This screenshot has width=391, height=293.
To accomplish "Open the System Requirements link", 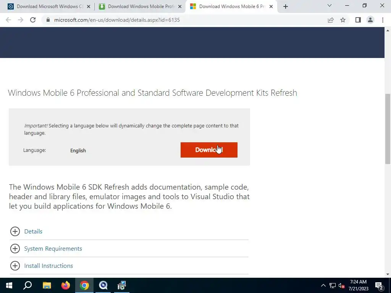I will pyautogui.click(x=53, y=249).
